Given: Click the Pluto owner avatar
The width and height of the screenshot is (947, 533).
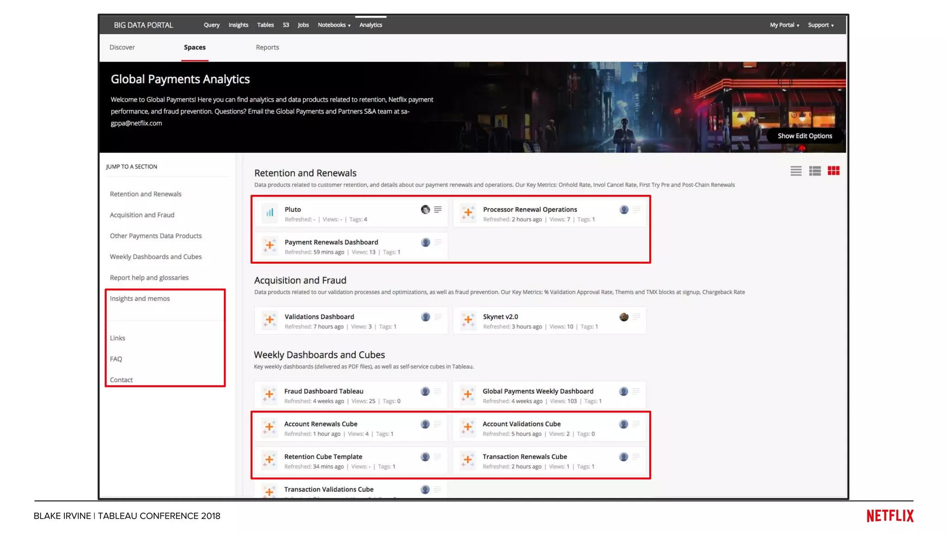Looking at the screenshot, I should tap(425, 210).
